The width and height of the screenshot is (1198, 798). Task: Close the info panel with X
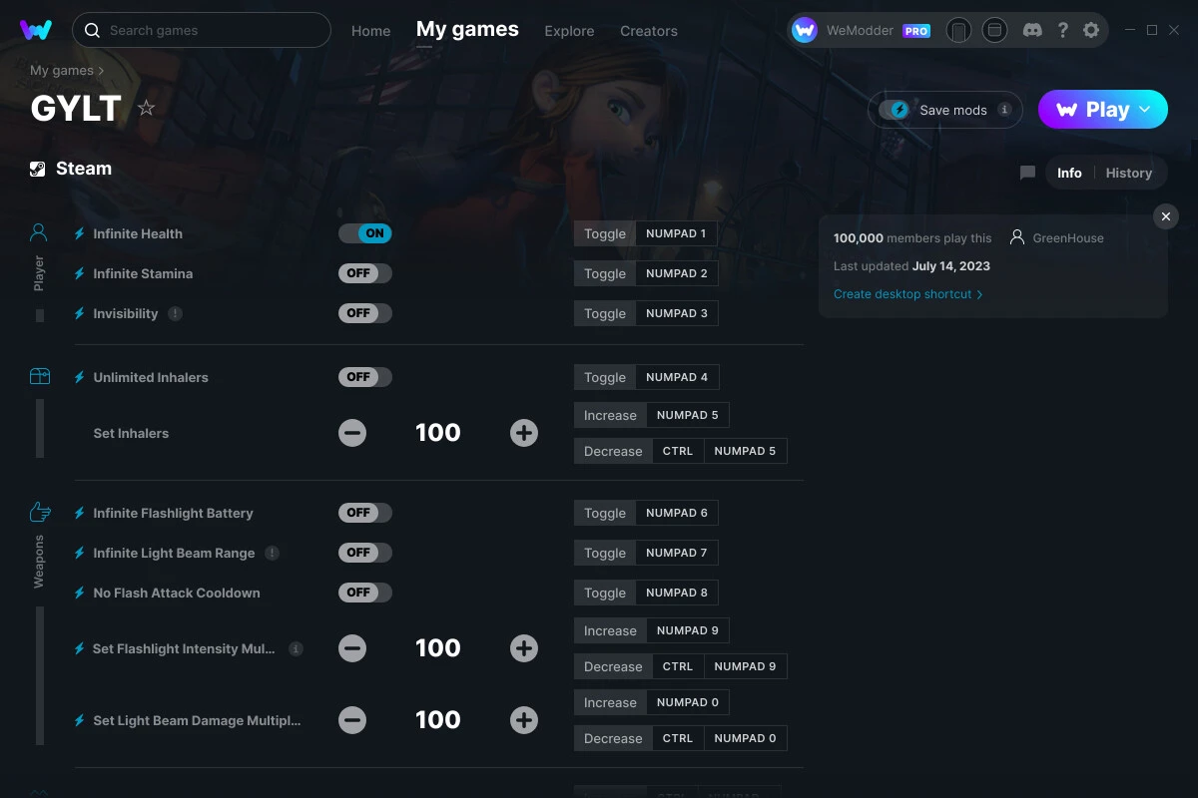point(1166,216)
